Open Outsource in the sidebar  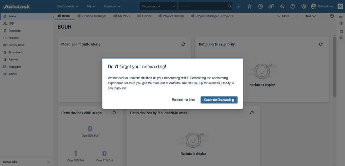pos(27,67)
